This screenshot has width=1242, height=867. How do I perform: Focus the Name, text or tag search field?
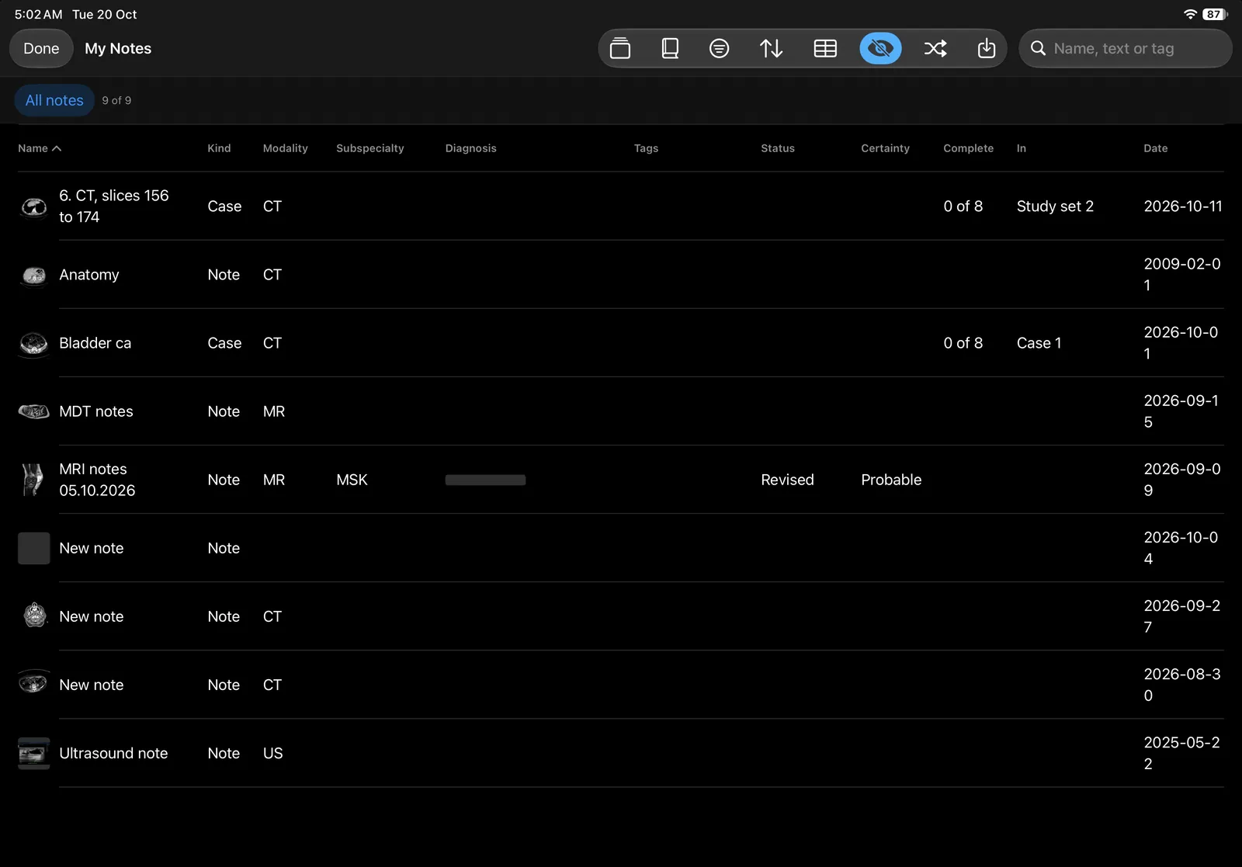click(x=1126, y=48)
